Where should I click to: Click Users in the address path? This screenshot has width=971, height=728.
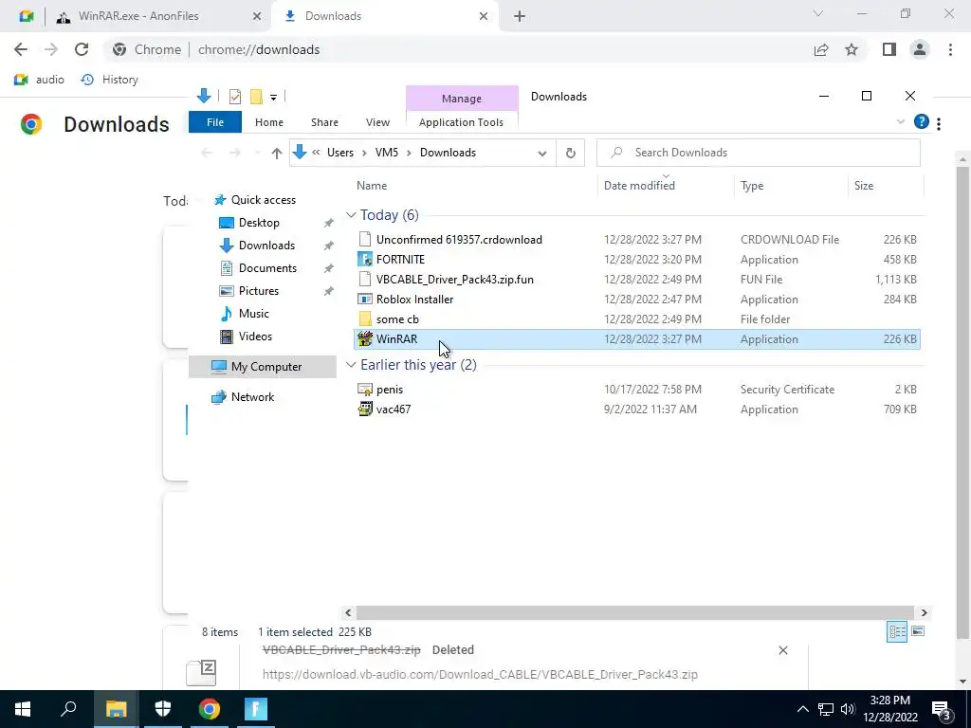(x=340, y=153)
